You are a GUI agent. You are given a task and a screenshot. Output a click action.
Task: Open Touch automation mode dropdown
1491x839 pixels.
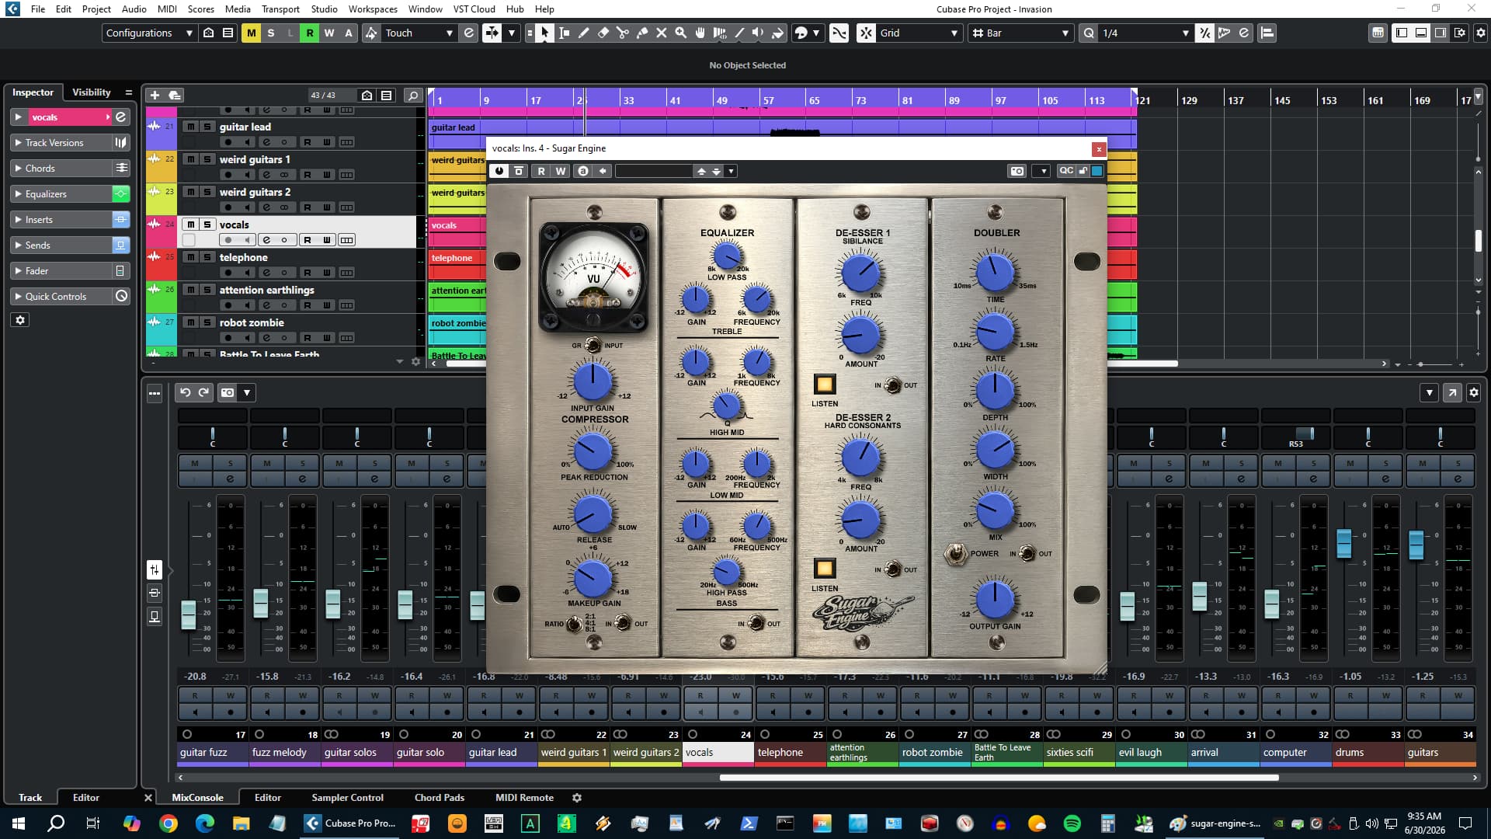click(x=419, y=33)
